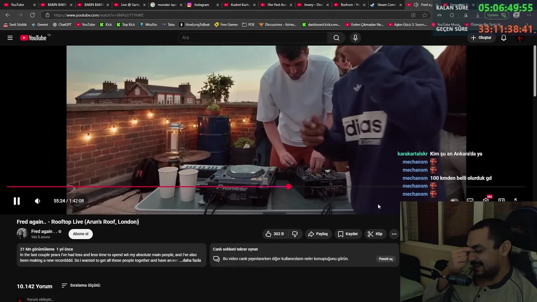The width and height of the screenshot is (537, 302).
Task: Open Tabu bookmark
Action: pyautogui.click(x=168, y=25)
